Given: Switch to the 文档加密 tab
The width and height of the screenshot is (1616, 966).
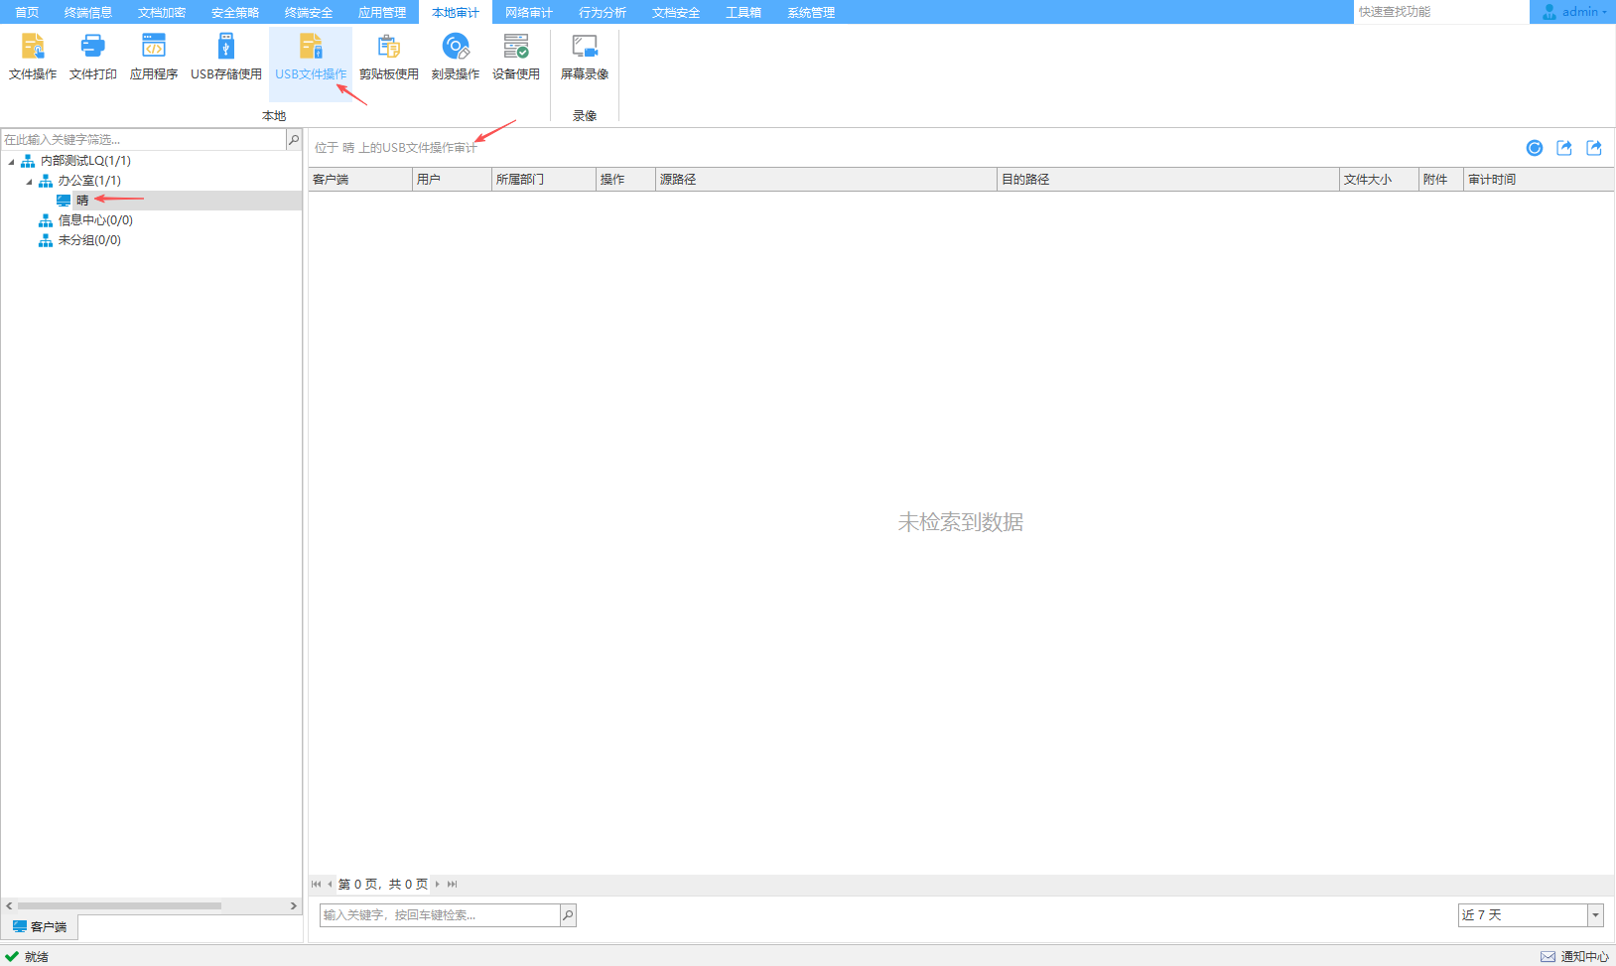Looking at the screenshot, I should click(162, 13).
